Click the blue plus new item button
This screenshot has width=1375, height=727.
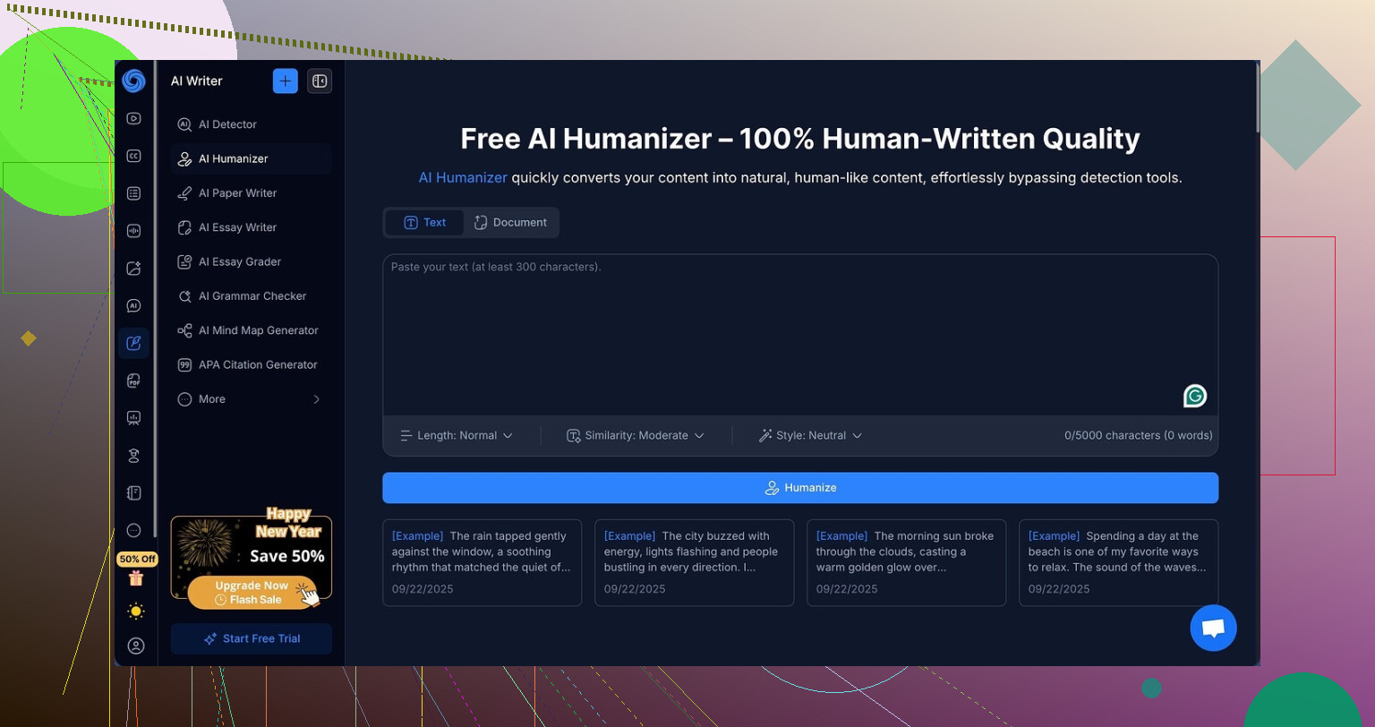coord(285,81)
